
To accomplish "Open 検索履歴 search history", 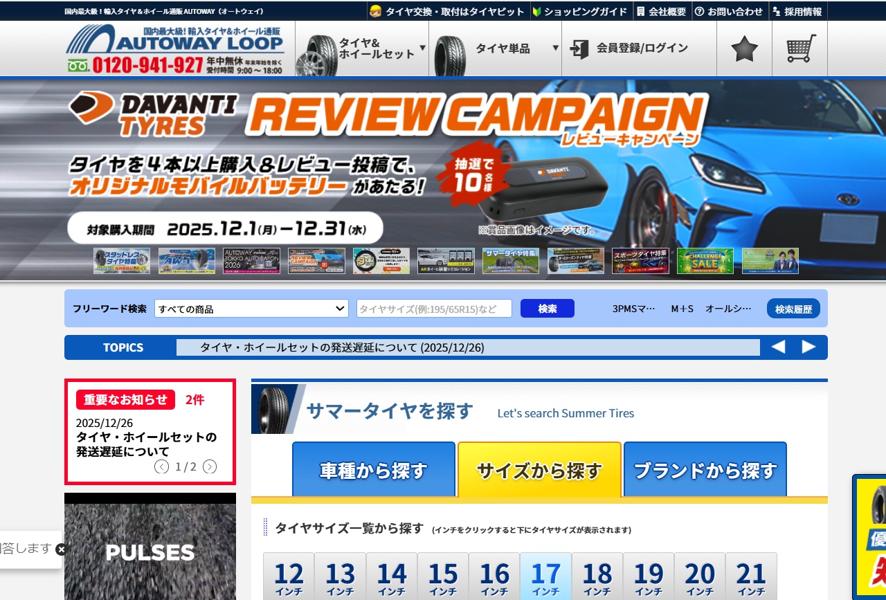I will [x=793, y=309].
